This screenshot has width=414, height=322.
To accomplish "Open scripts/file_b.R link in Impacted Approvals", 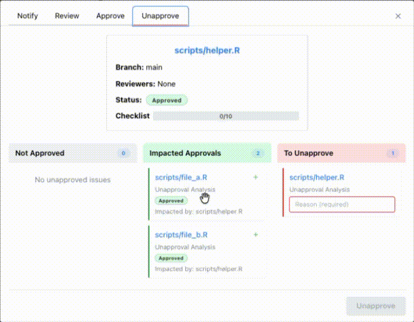I will (x=181, y=235).
